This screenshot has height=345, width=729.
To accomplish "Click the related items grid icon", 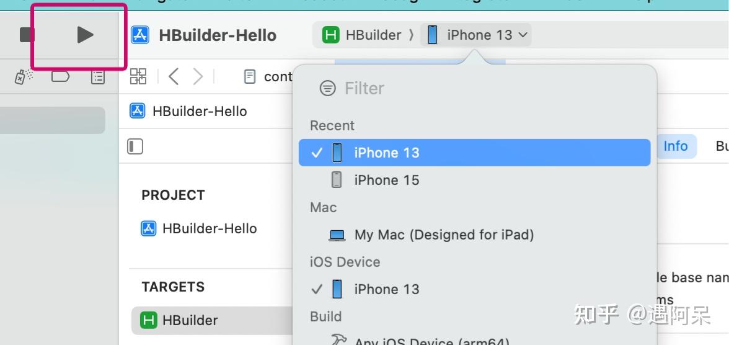I will (x=138, y=76).
